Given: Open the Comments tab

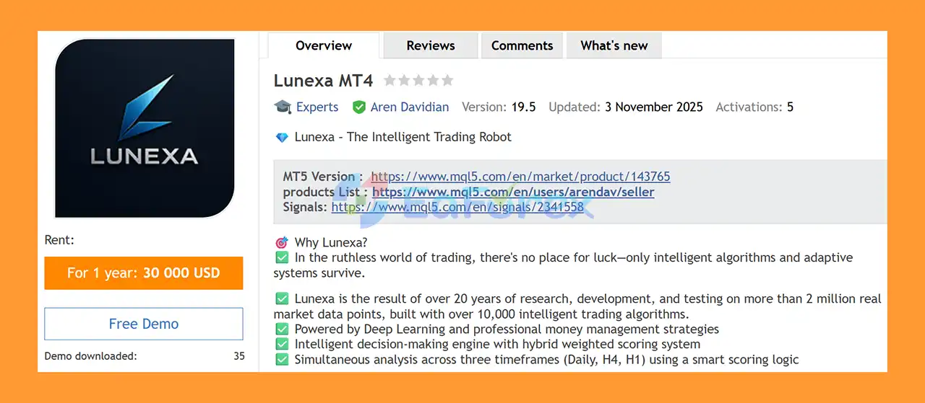Looking at the screenshot, I should click(x=522, y=45).
